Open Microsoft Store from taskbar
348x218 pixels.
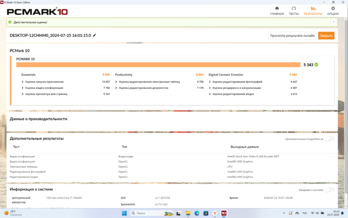[x=206, y=214]
